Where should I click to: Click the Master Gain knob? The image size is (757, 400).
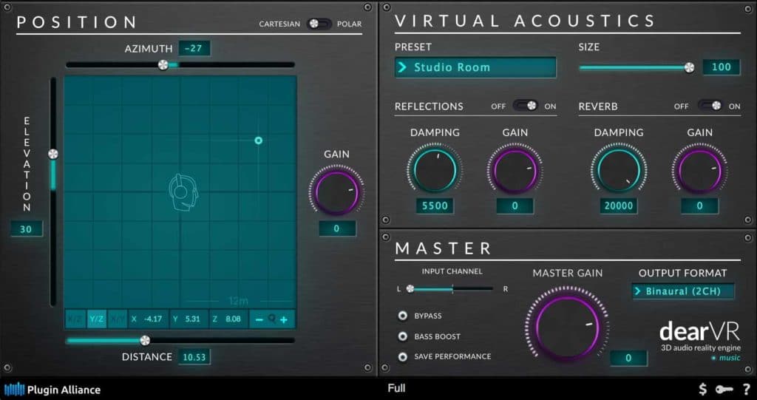pos(567,327)
